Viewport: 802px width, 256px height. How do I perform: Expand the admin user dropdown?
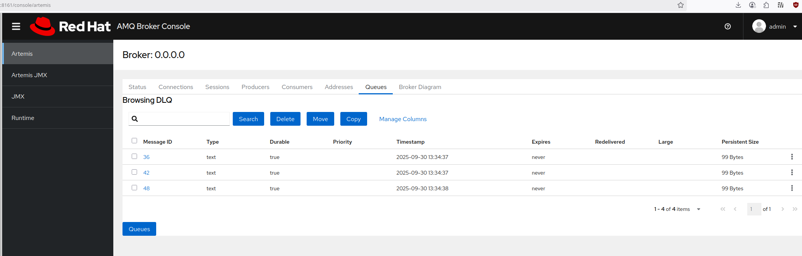795,26
